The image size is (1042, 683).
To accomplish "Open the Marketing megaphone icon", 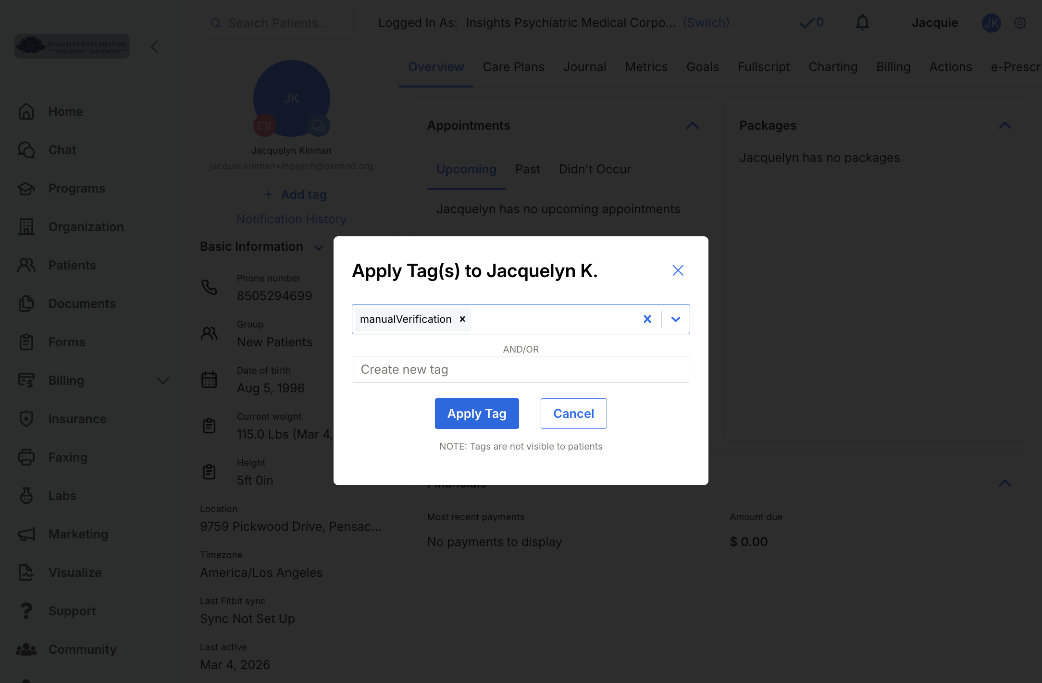I will pyautogui.click(x=26, y=534).
